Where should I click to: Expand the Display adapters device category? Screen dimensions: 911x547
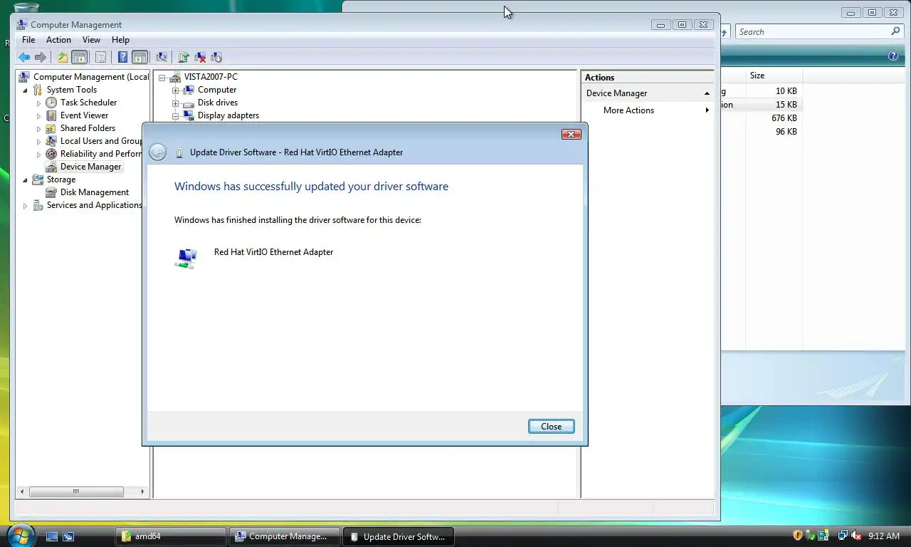(x=175, y=116)
